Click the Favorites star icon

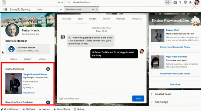coord(166,2)
